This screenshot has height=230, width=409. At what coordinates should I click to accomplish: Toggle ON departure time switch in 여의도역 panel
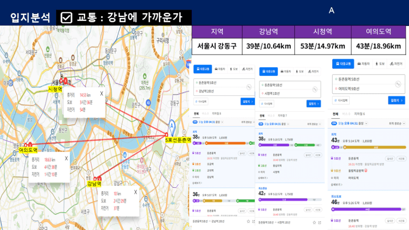point(334,123)
